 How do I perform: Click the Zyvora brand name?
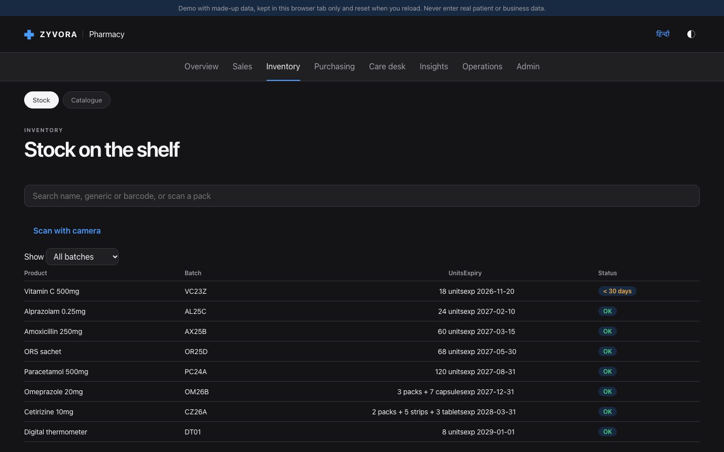coord(58,34)
